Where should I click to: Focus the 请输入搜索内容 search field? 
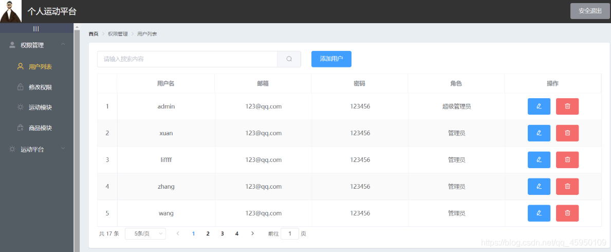pos(187,59)
